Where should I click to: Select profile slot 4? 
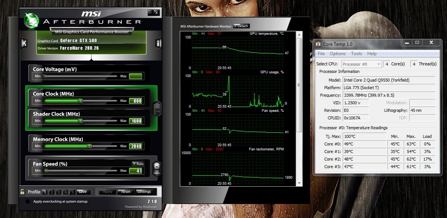(x=65, y=192)
